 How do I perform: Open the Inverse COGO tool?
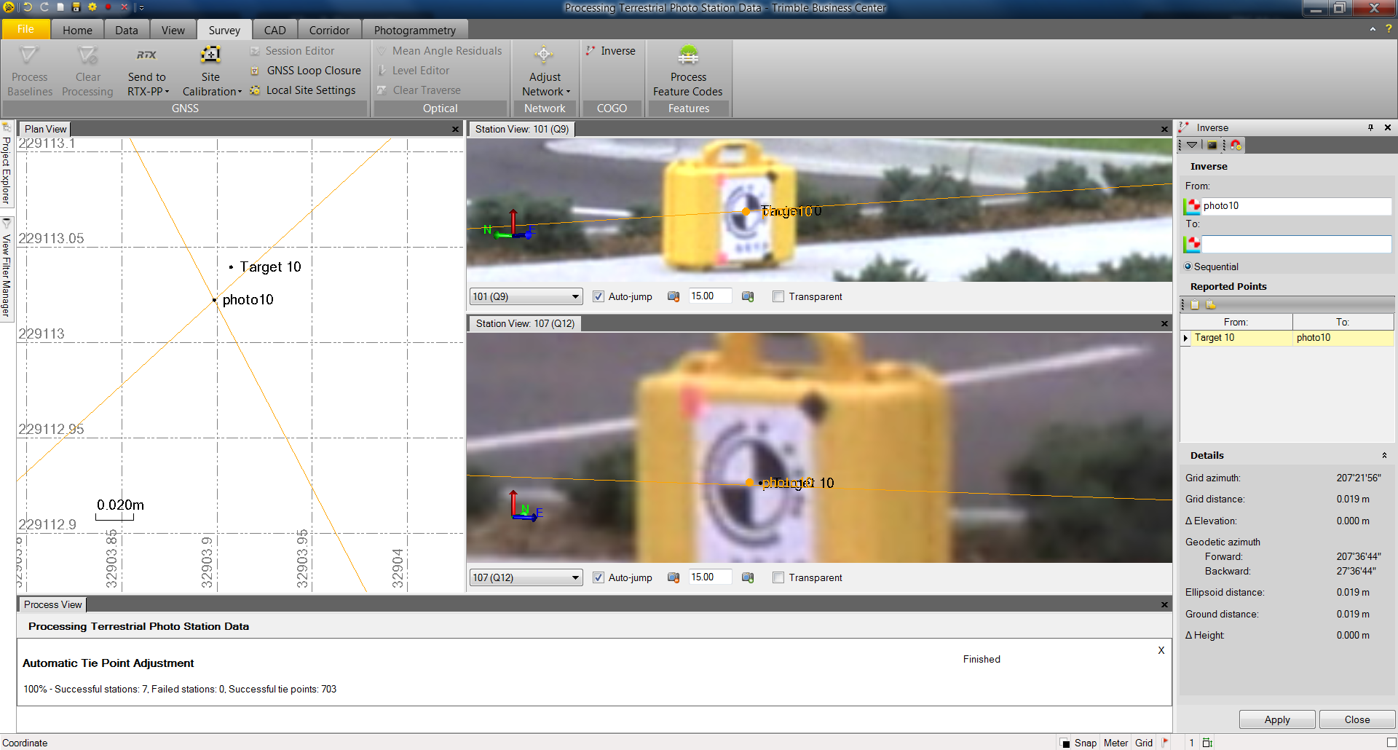coord(611,51)
